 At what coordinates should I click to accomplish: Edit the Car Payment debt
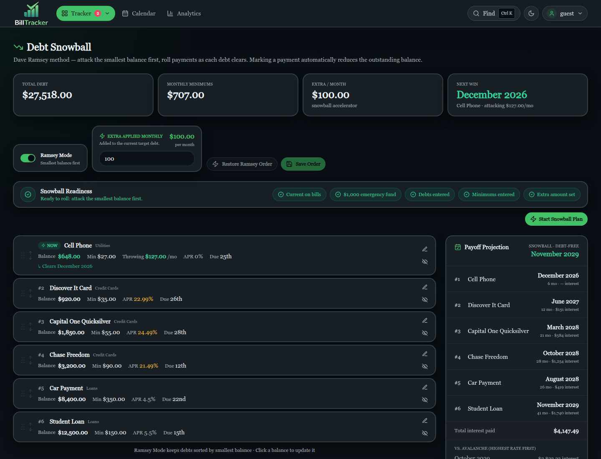(x=425, y=387)
